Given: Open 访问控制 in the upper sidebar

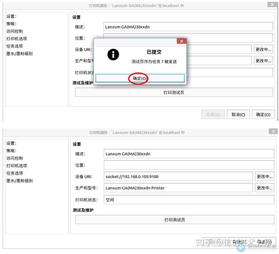Looking at the screenshot, I should coord(14,31).
